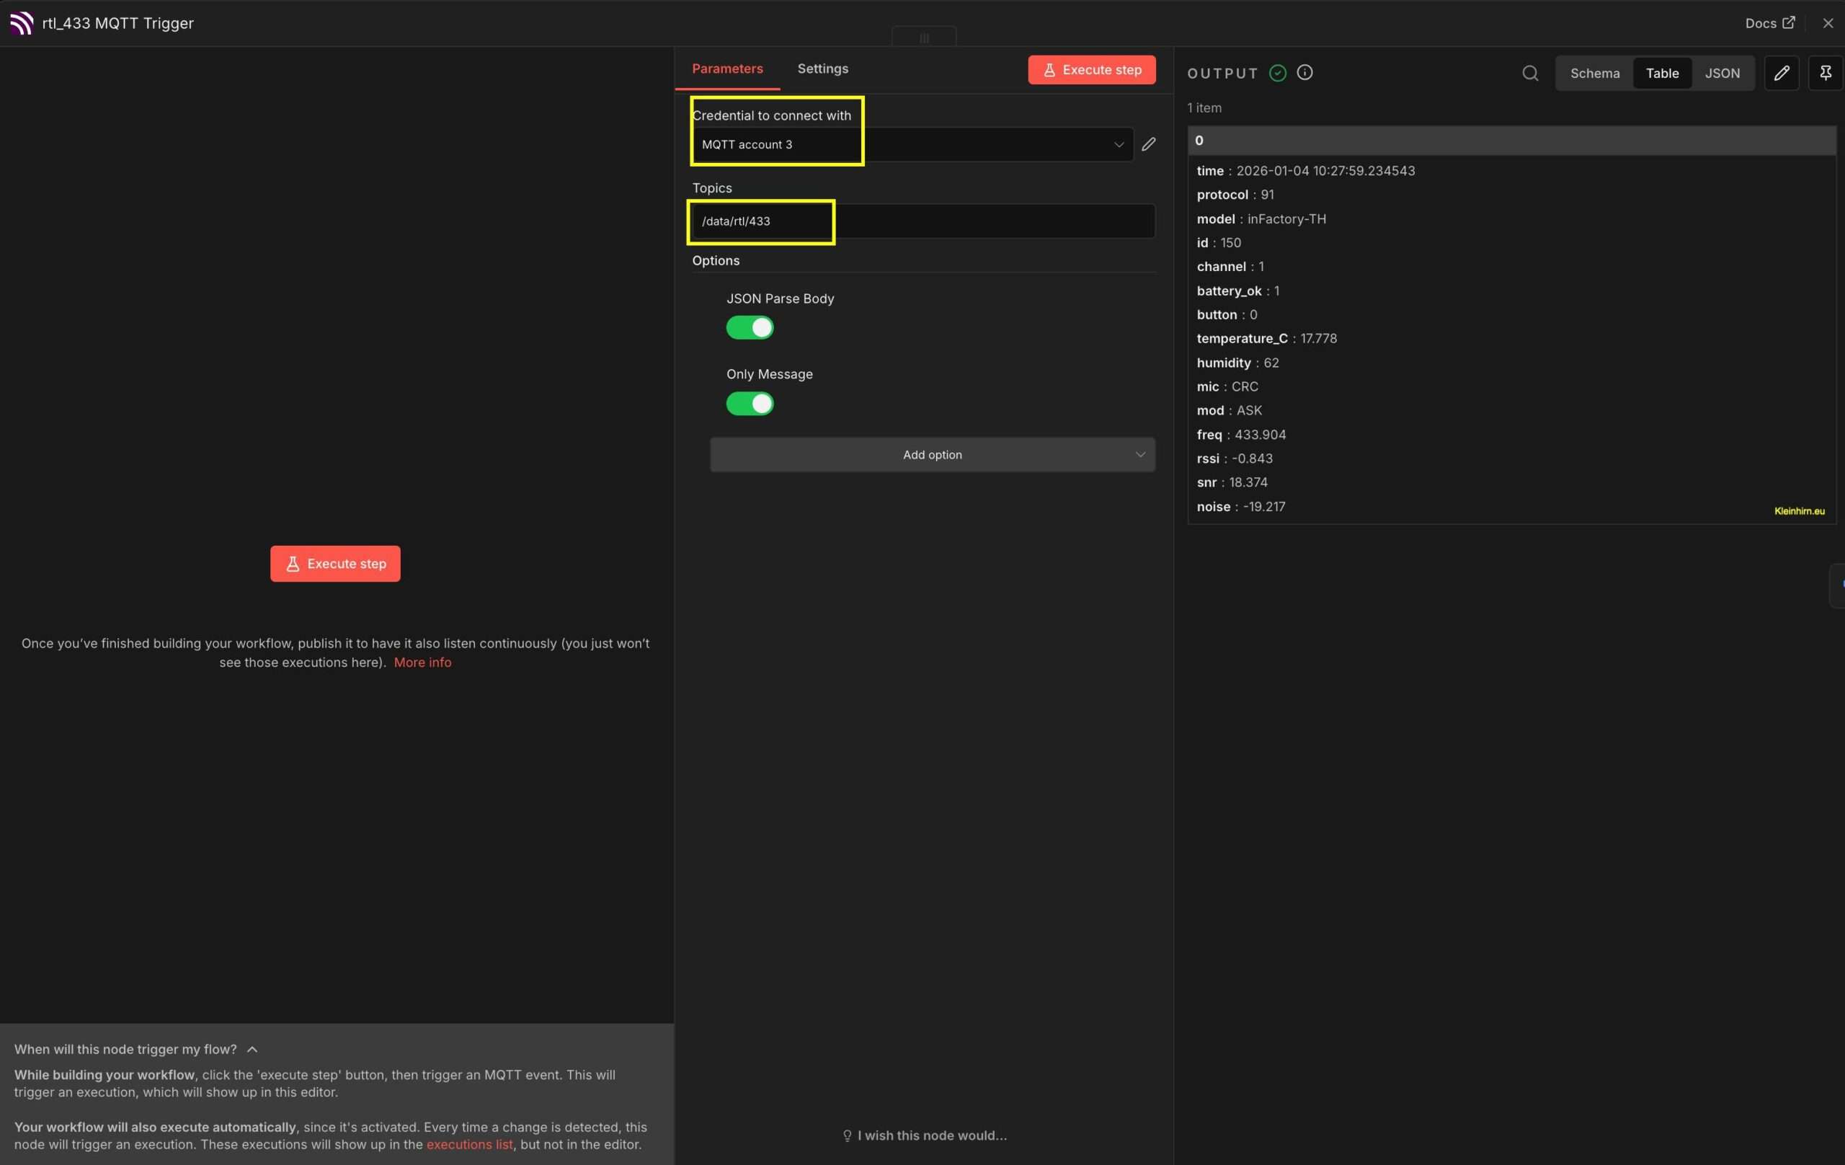Open the executions list link
This screenshot has height=1165, width=1845.
(469, 1144)
